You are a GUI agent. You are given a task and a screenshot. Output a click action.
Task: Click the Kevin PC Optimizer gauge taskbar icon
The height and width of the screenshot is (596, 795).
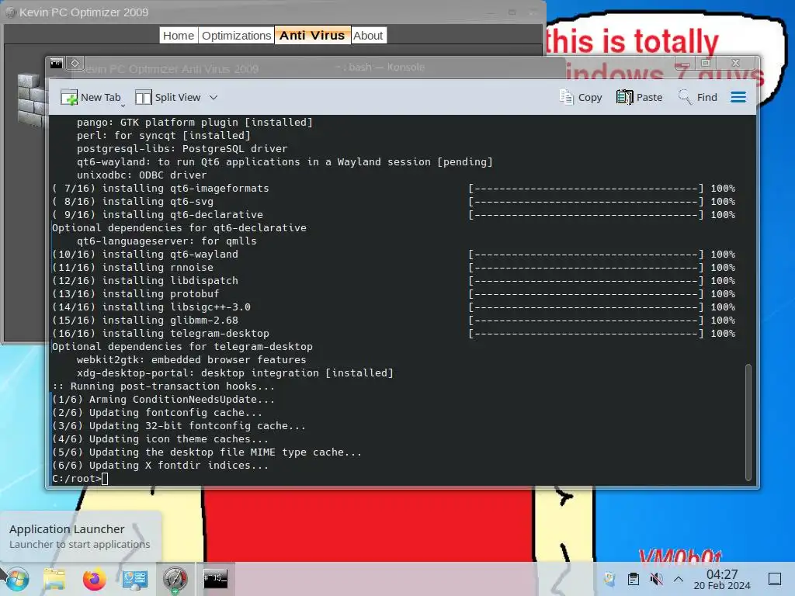(x=175, y=579)
